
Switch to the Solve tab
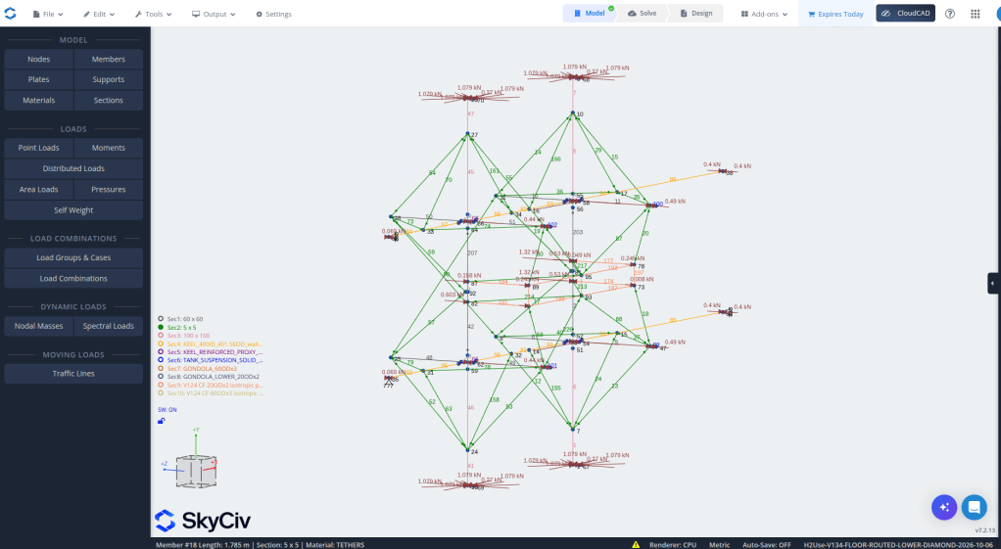pyautogui.click(x=643, y=14)
